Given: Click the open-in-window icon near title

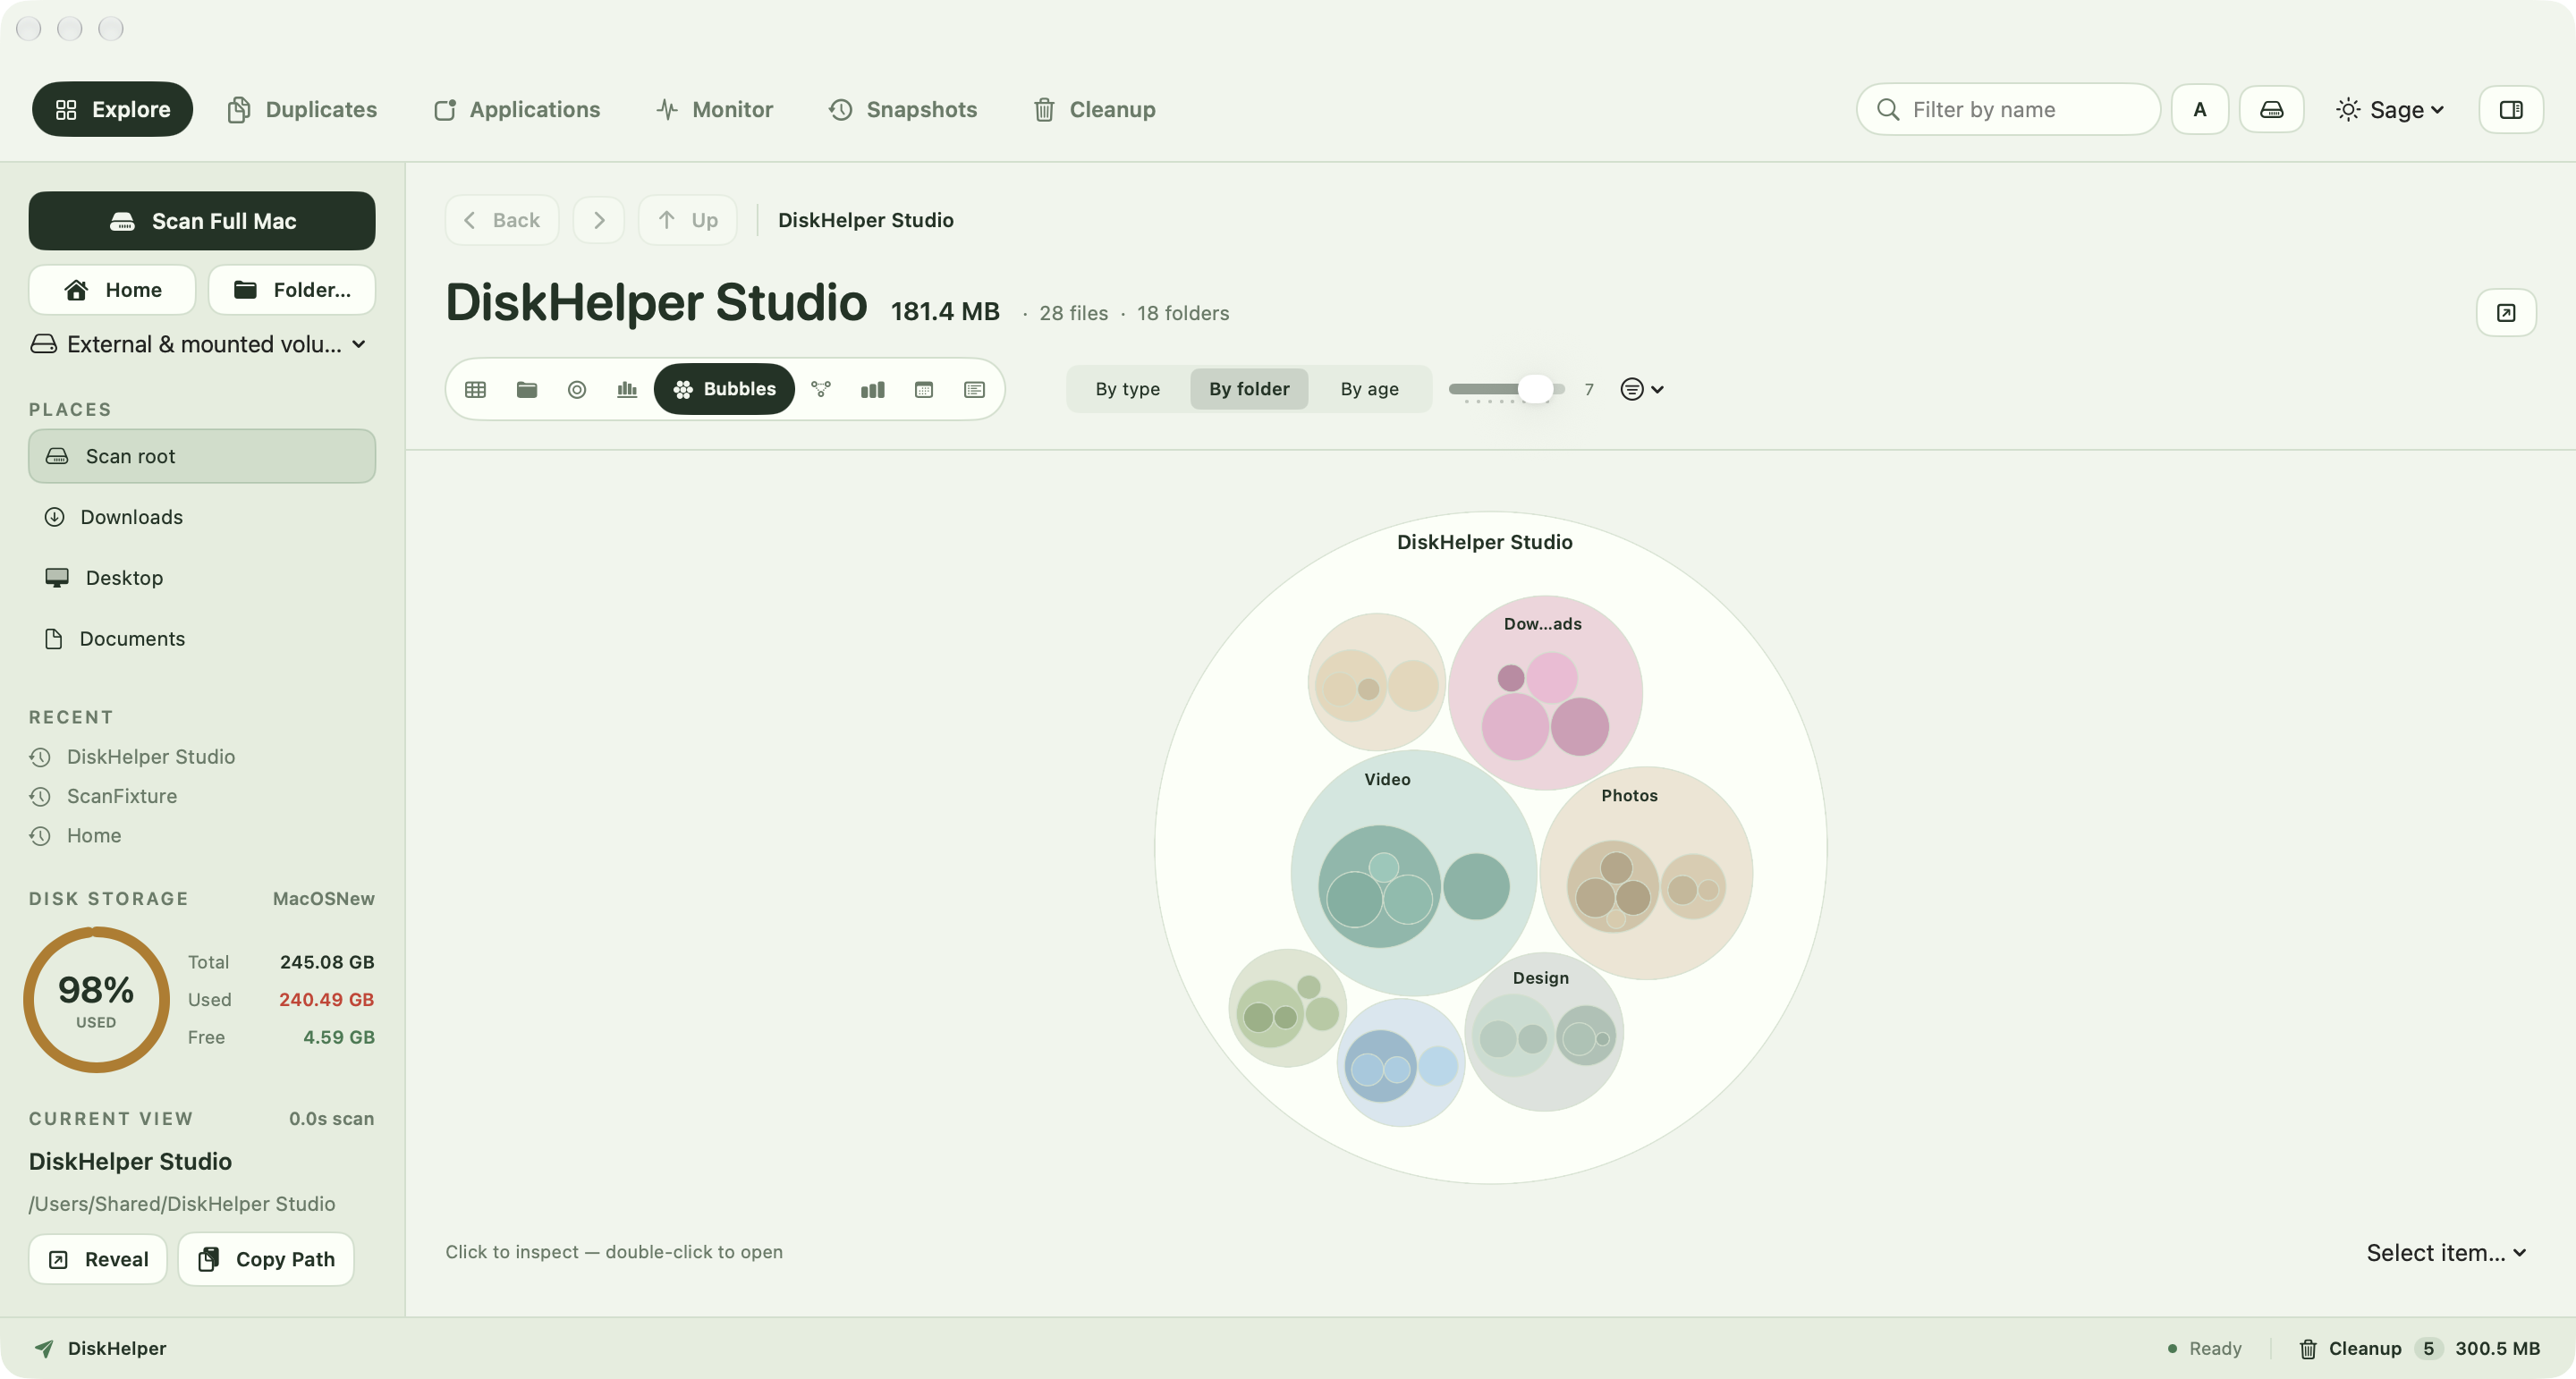Looking at the screenshot, I should (2506, 313).
